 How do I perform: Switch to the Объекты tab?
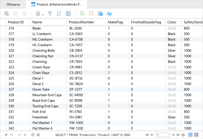pyautogui.click(x=13, y=4)
